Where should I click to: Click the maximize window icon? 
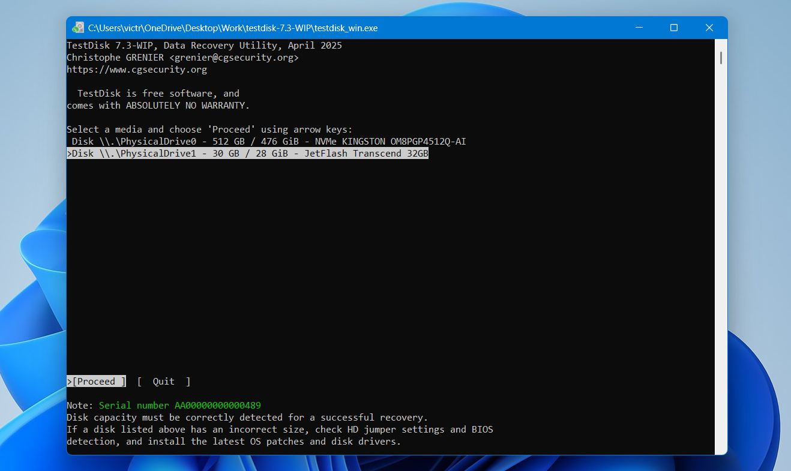[674, 28]
